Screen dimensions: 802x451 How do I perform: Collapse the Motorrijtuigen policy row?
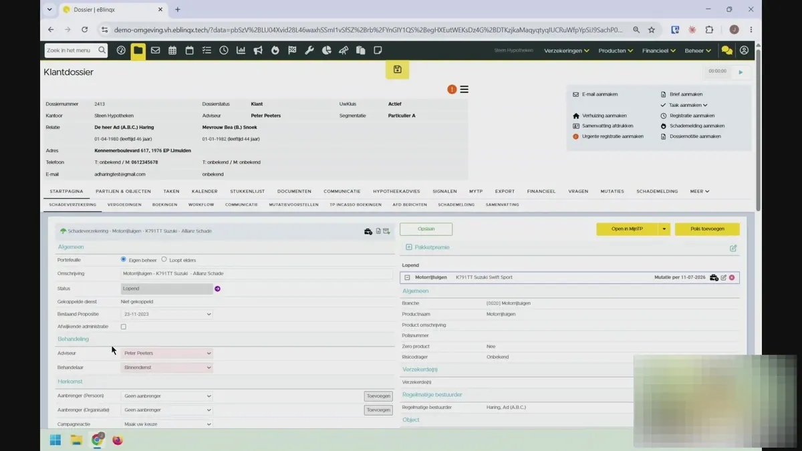click(x=407, y=277)
